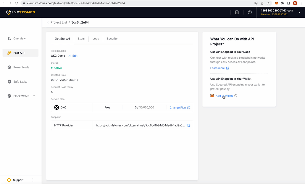Image resolution: width=305 pixels, height=184 pixels.
Task: Click the breadcrumb back chevron
Action: pos(48,22)
